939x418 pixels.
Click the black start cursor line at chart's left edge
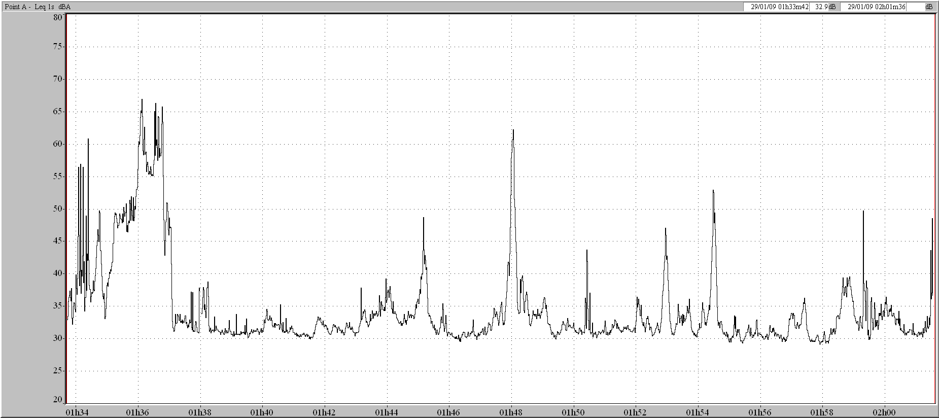tap(66, 209)
